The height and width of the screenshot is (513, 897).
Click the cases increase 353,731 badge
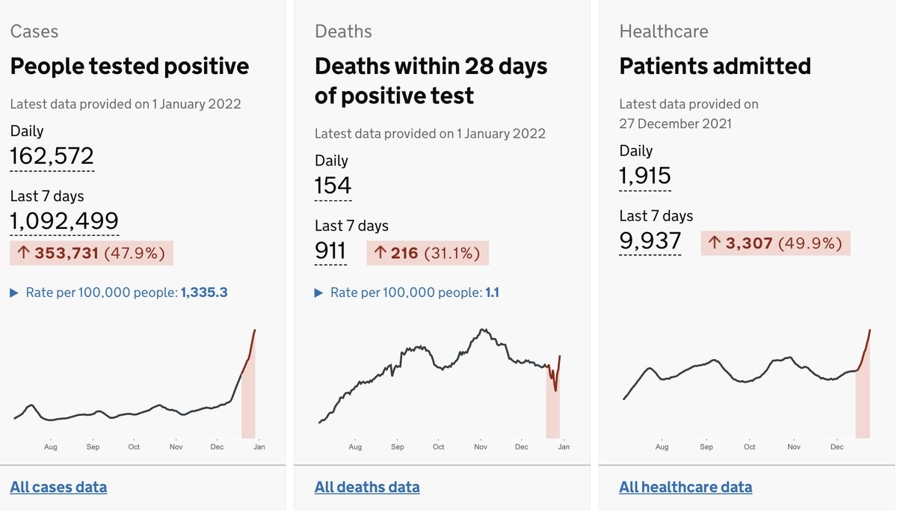91,253
